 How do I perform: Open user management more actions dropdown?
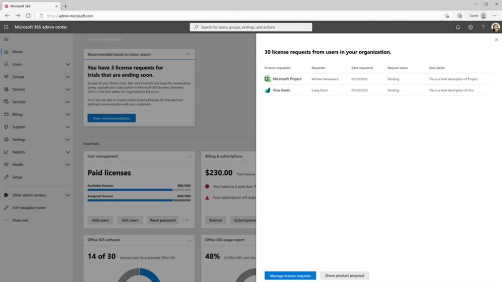pyautogui.click(x=187, y=220)
